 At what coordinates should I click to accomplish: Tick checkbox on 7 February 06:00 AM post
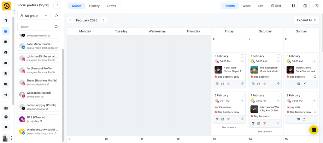pyautogui.click(x=279, y=56)
